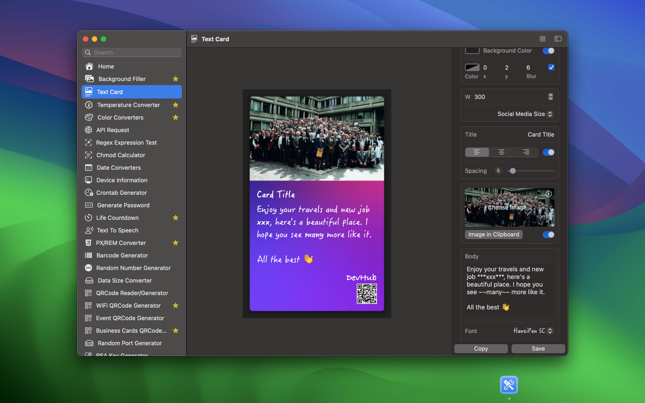Uncheck the shadow checkbox
645x403 pixels.
pyautogui.click(x=551, y=68)
